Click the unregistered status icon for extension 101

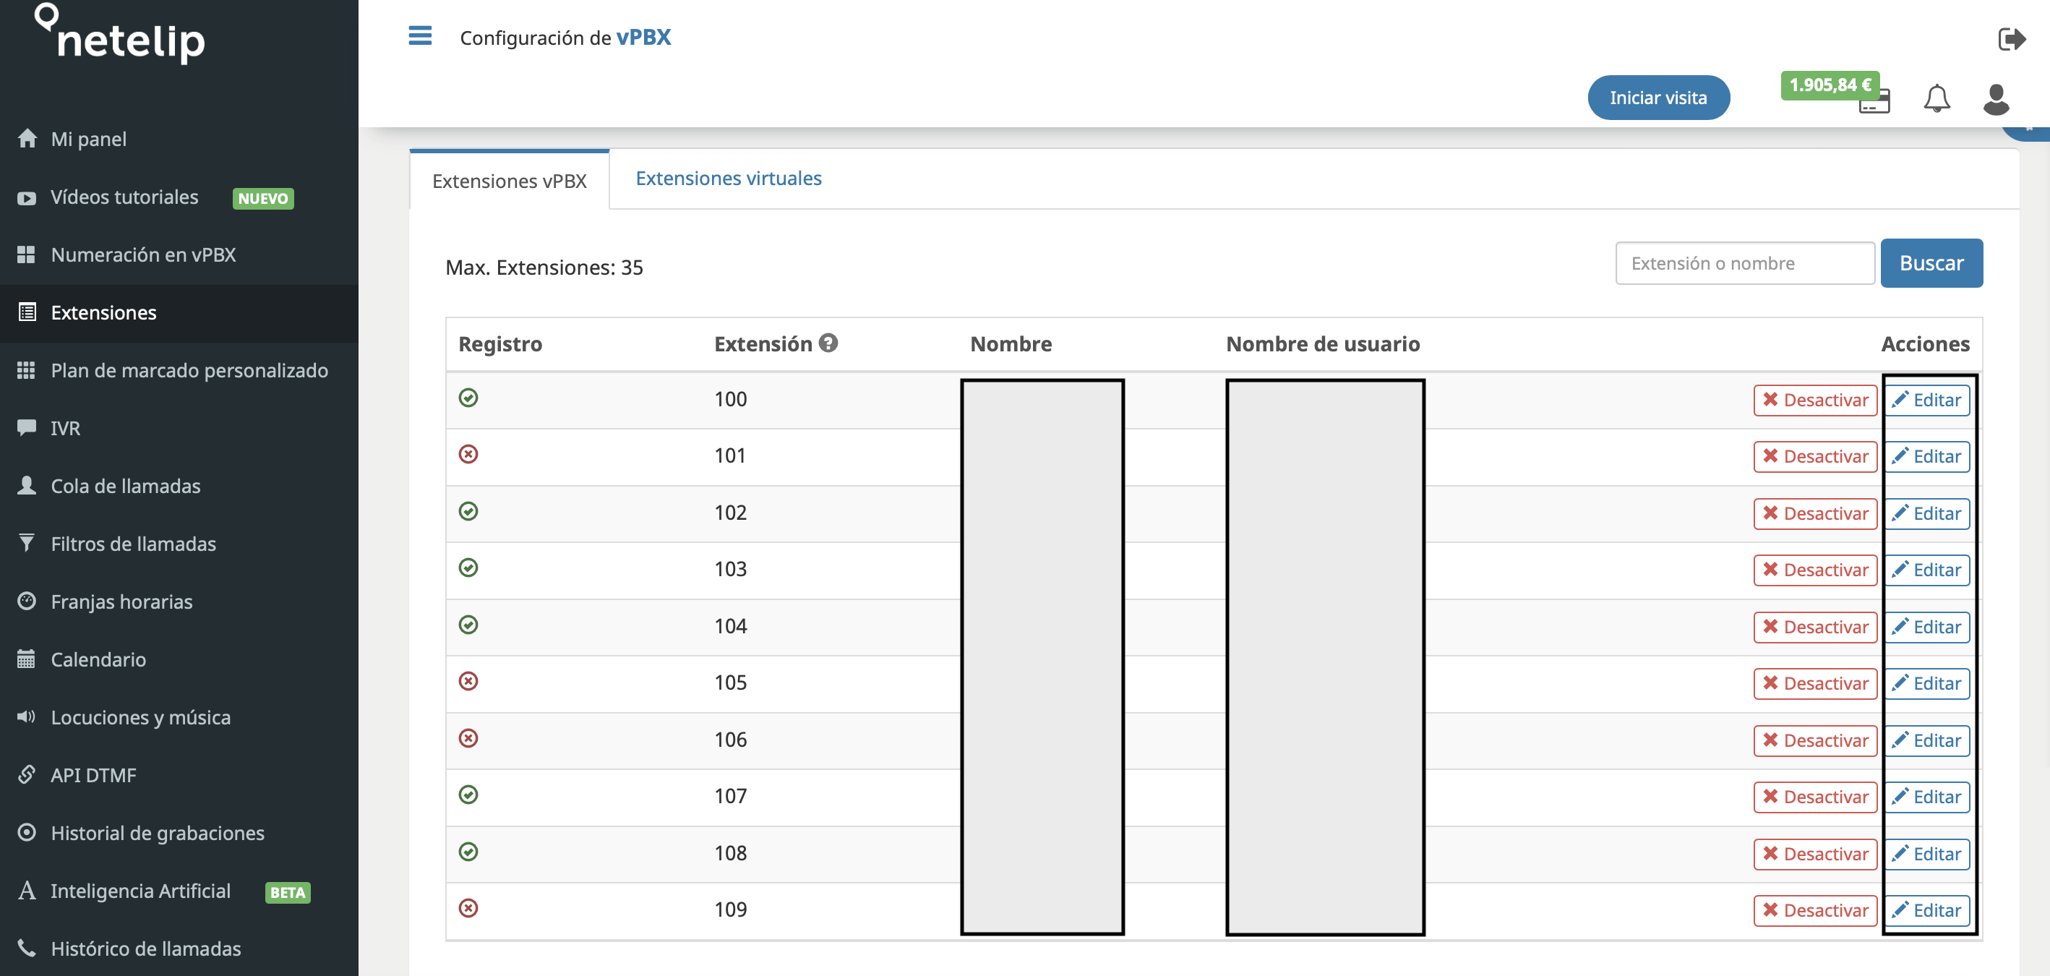468,454
